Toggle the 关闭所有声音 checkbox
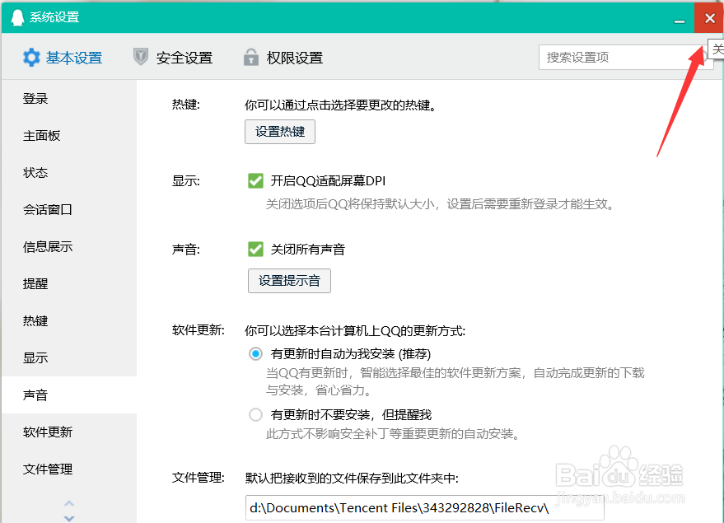This screenshot has width=724, height=523. point(255,249)
